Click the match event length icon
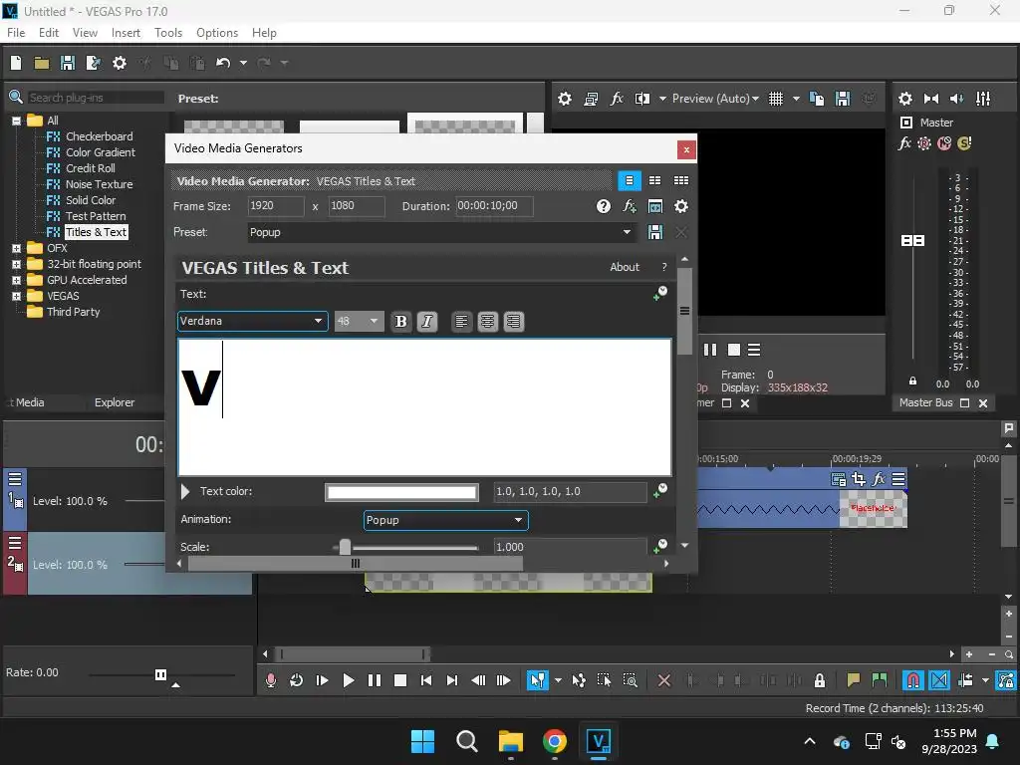The image size is (1020, 765). pos(655,206)
